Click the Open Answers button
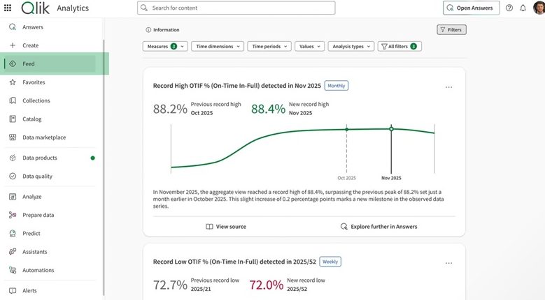Screen dimensions: 545x300 point(472,8)
